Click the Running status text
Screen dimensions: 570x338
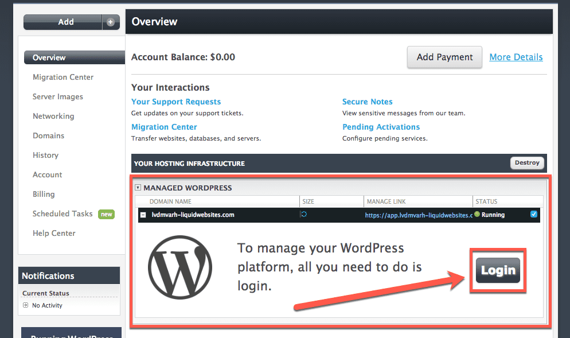click(x=493, y=215)
